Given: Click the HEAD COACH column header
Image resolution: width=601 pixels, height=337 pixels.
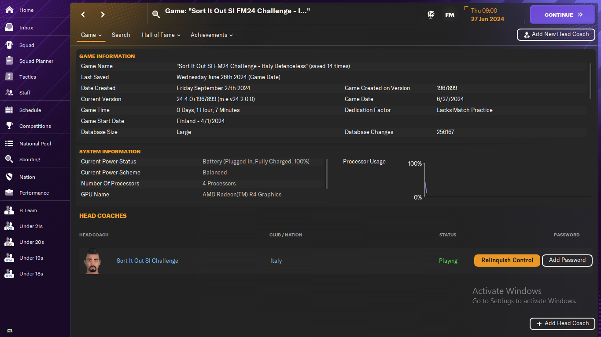Looking at the screenshot, I should 94,235.
